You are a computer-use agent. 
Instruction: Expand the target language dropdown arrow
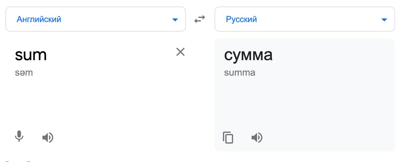(384, 20)
